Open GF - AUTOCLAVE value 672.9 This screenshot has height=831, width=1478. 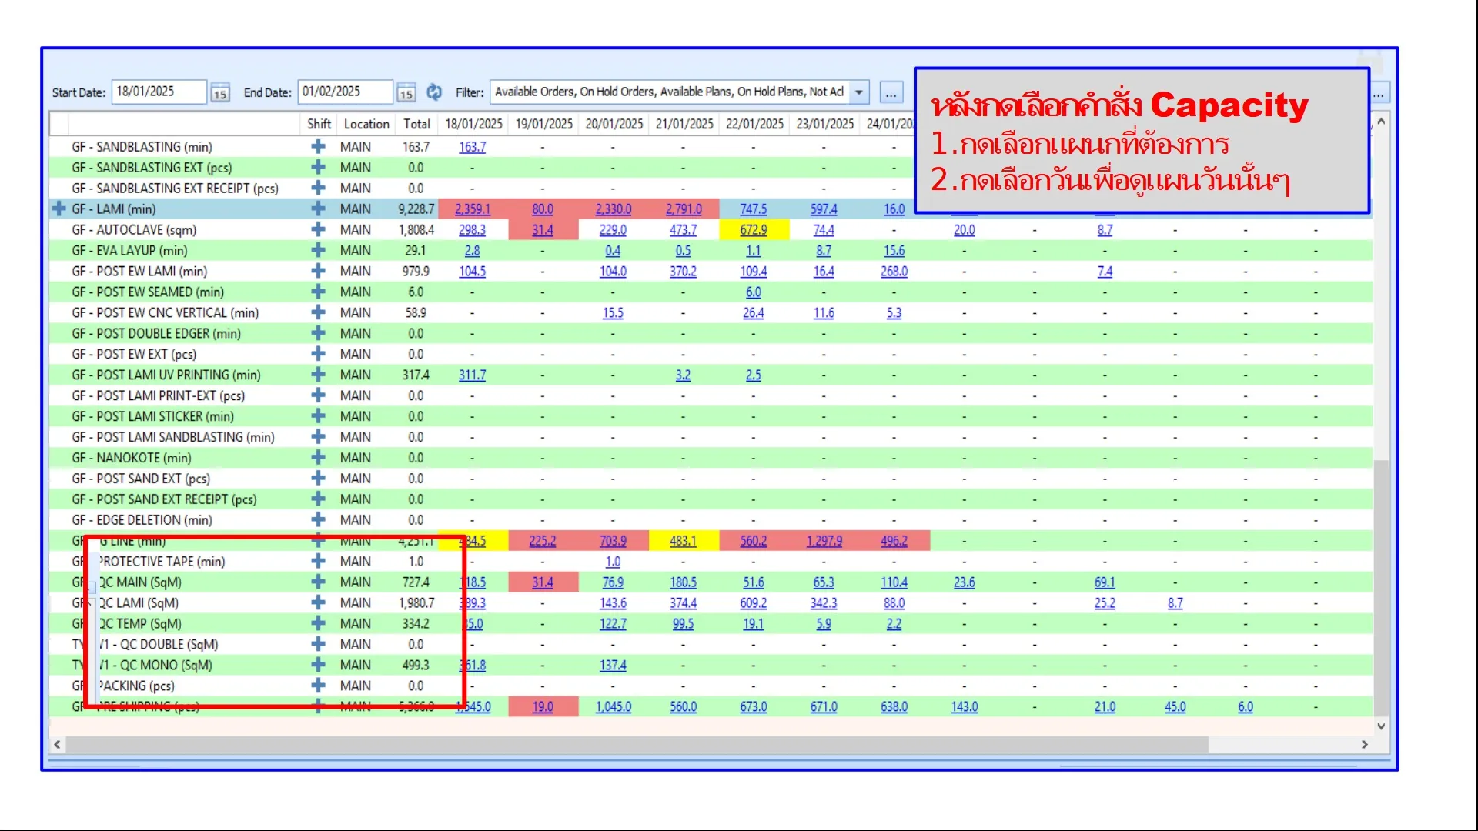pos(754,230)
